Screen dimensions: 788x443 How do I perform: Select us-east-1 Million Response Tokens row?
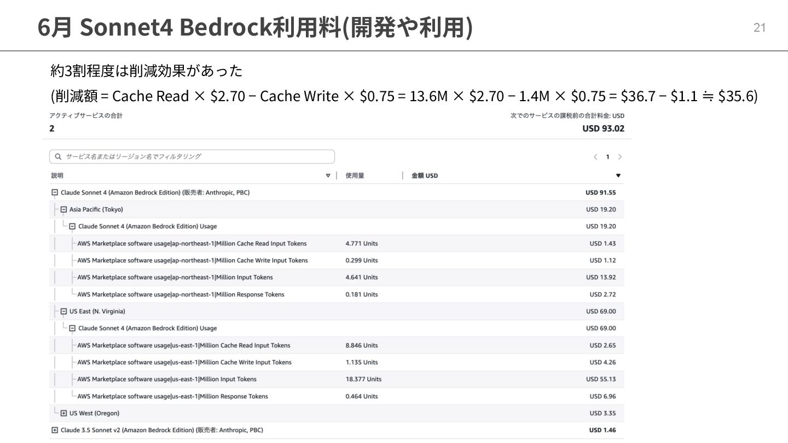point(337,396)
